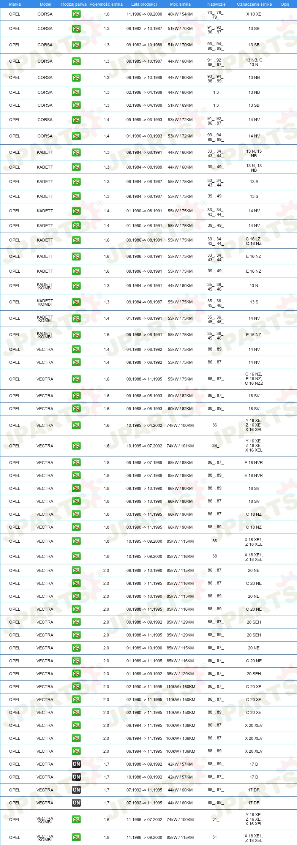This screenshot has width=297, height=845.
Task: Click petrol icon in Vectra 10.1995 -> 04.2002 row
Action: (76, 425)
